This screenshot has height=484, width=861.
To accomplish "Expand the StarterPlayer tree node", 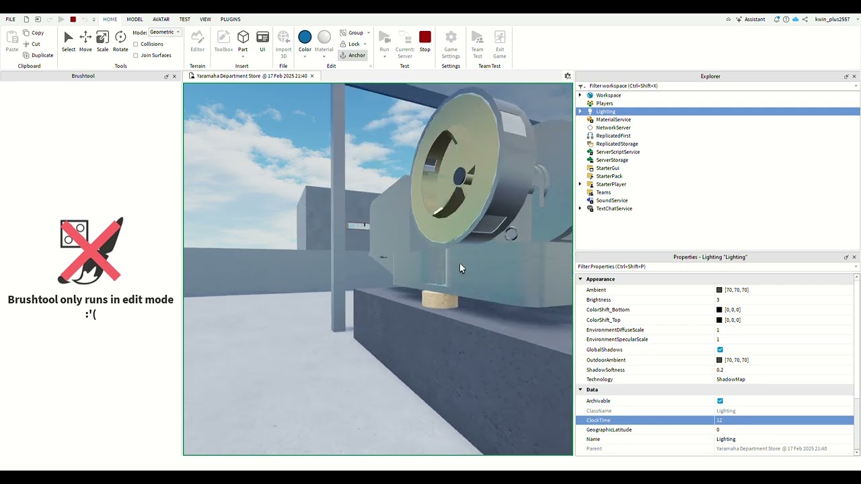I will tap(580, 184).
